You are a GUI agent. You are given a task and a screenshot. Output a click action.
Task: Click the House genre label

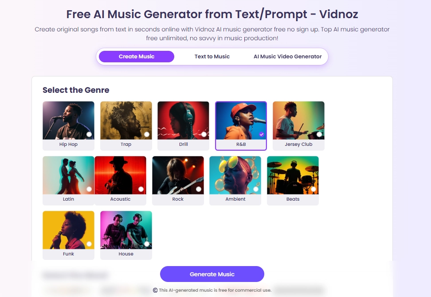[126, 254]
